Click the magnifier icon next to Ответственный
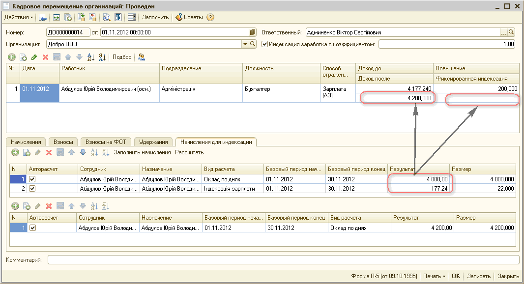524x284 pixels. pos(511,32)
